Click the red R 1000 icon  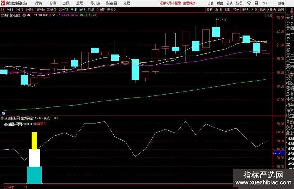(x=292, y=11)
